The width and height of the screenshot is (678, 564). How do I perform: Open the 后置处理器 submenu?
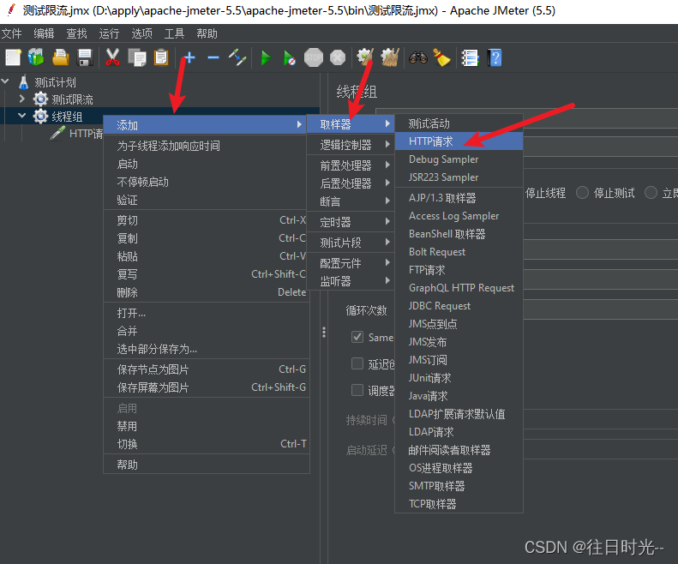pos(351,183)
